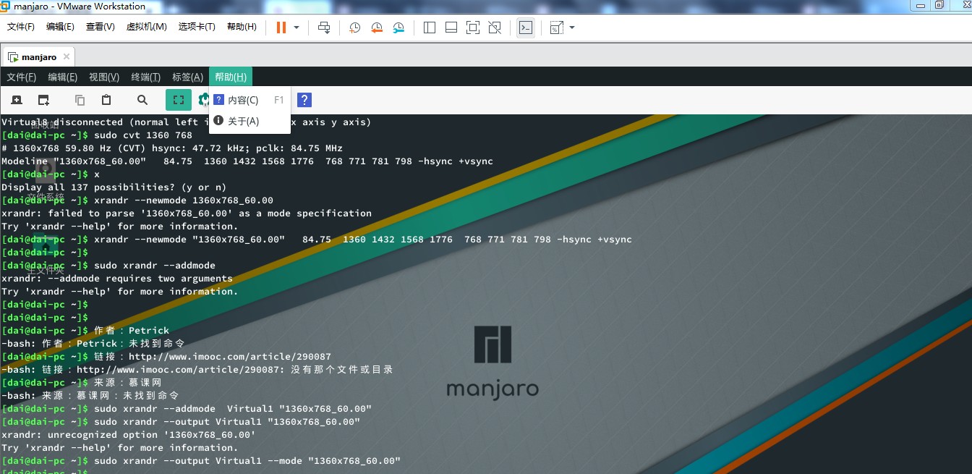The width and height of the screenshot is (972, 474).
Task: Click 'unrecognized option' error line
Action: point(129,435)
